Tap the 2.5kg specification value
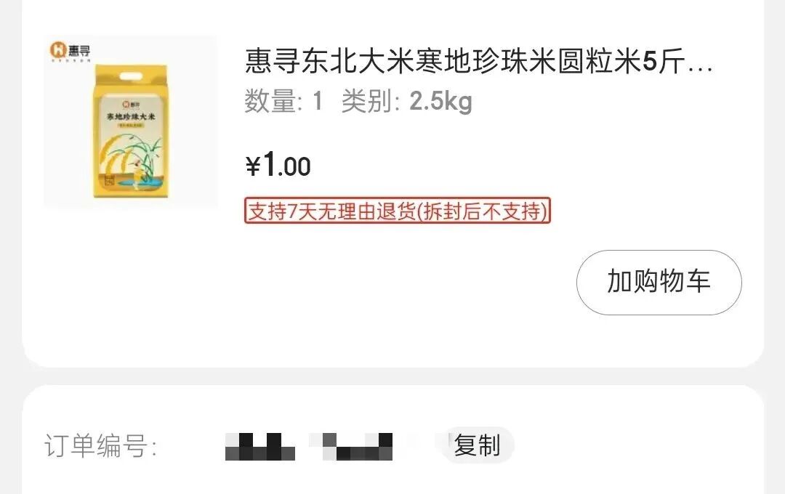 click(x=440, y=102)
